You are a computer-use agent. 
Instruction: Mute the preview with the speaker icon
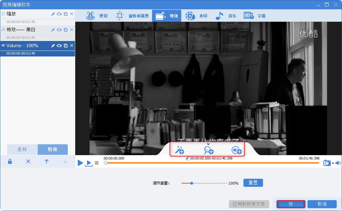tap(338, 163)
